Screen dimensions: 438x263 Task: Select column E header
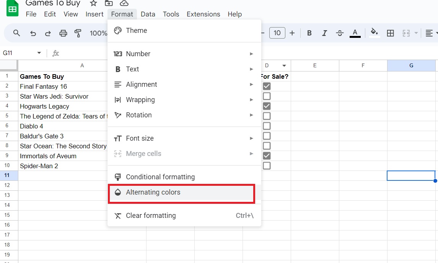315,66
